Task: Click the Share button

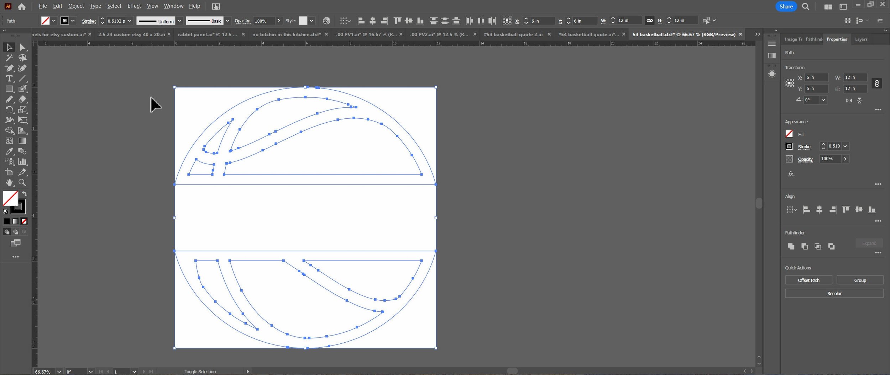Action: (x=786, y=6)
